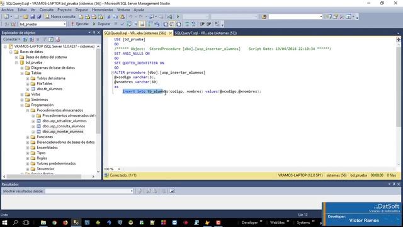Open the Herramientas menu
The width and height of the screenshot is (403, 227).
coord(103,10)
